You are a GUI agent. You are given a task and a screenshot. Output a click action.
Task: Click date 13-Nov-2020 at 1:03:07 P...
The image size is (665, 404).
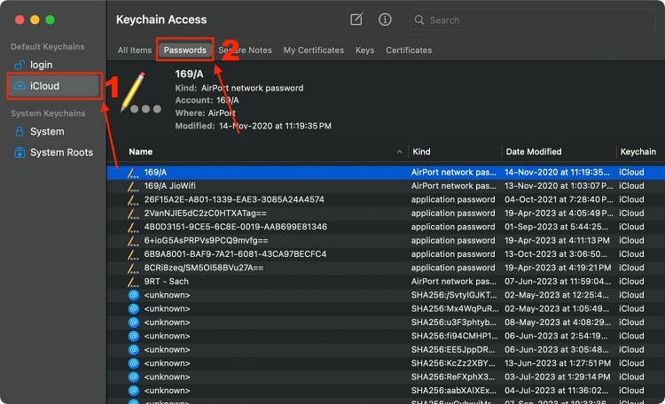coord(559,186)
